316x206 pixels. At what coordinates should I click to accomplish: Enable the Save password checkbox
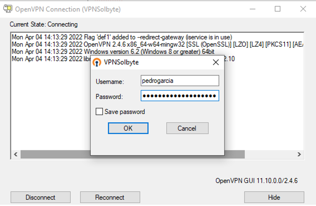(x=99, y=111)
